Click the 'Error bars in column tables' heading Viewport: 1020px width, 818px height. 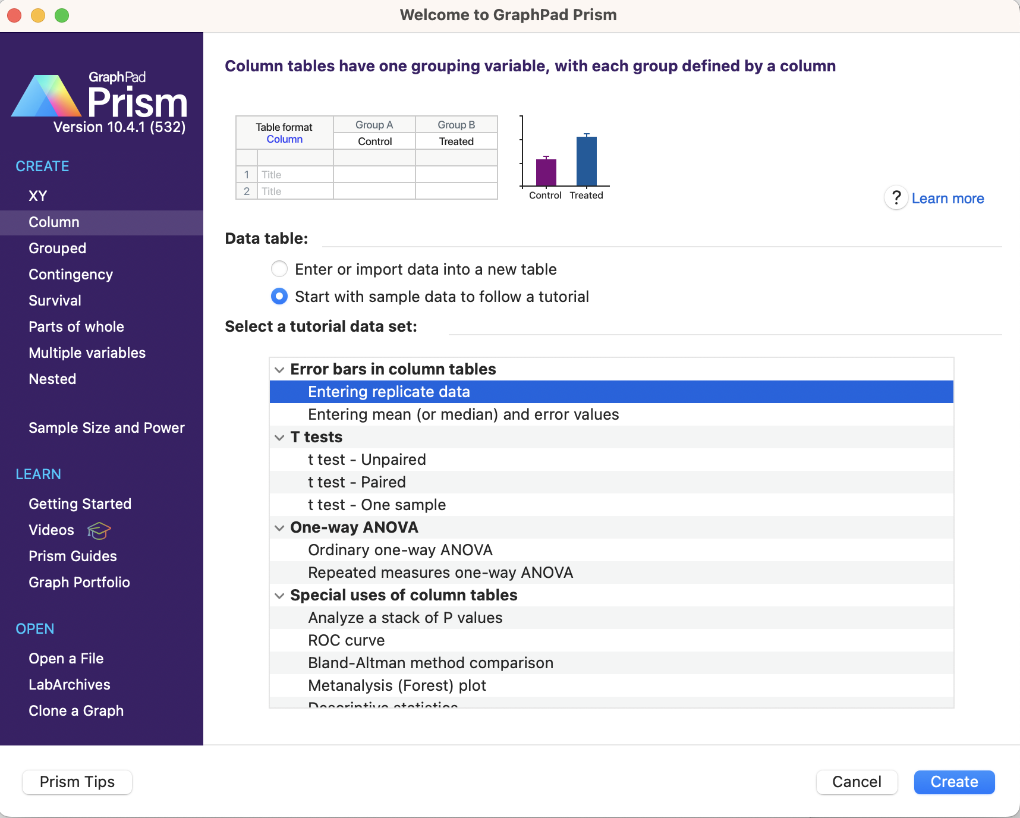pos(393,369)
